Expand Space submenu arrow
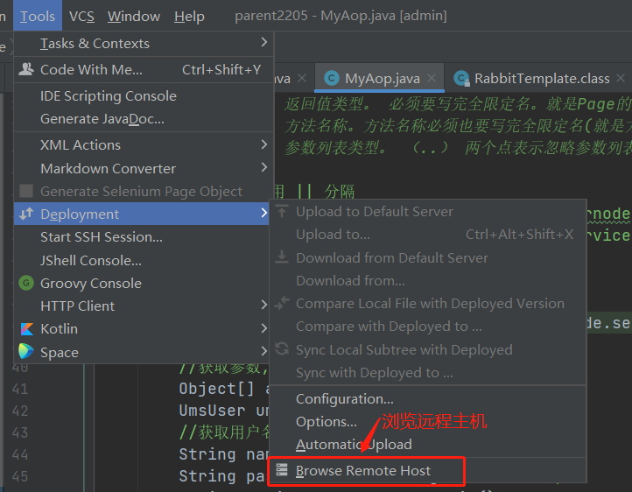This screenshot has height=492, width=632. [263, 351]
